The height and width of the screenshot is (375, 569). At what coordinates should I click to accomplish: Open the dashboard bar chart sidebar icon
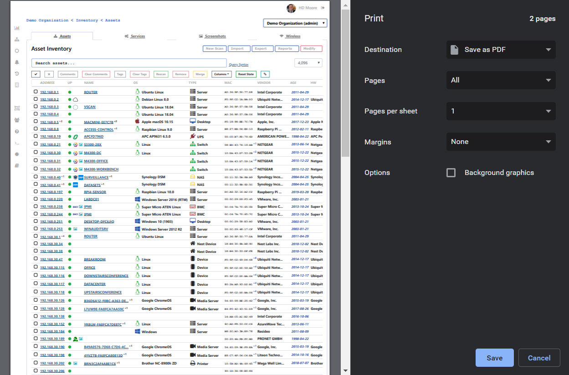(17, 28)
